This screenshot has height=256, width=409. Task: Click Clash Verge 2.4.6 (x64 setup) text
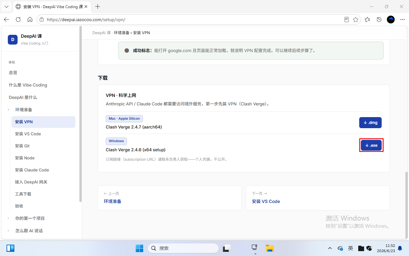pos(136,150)
